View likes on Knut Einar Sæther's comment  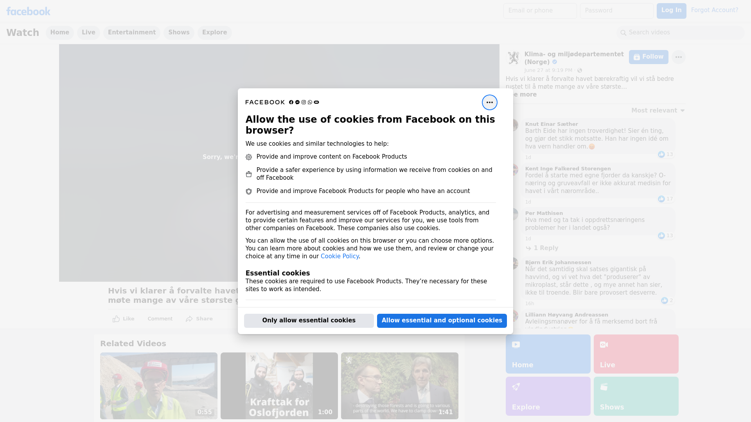click(x=665, y=154)
